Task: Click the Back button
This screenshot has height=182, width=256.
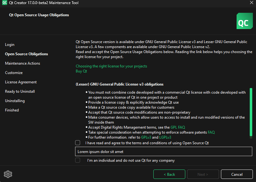Action: pyautogui.click(x=169, y=174)
